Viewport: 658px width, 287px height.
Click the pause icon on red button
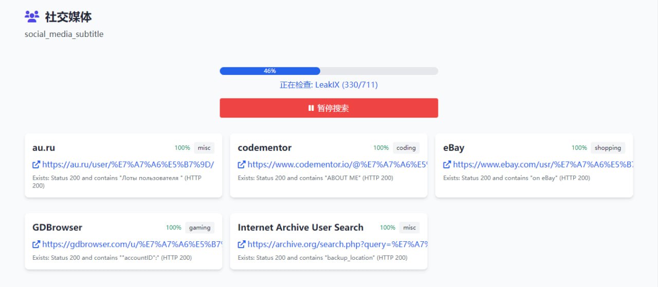pos(311,108)
